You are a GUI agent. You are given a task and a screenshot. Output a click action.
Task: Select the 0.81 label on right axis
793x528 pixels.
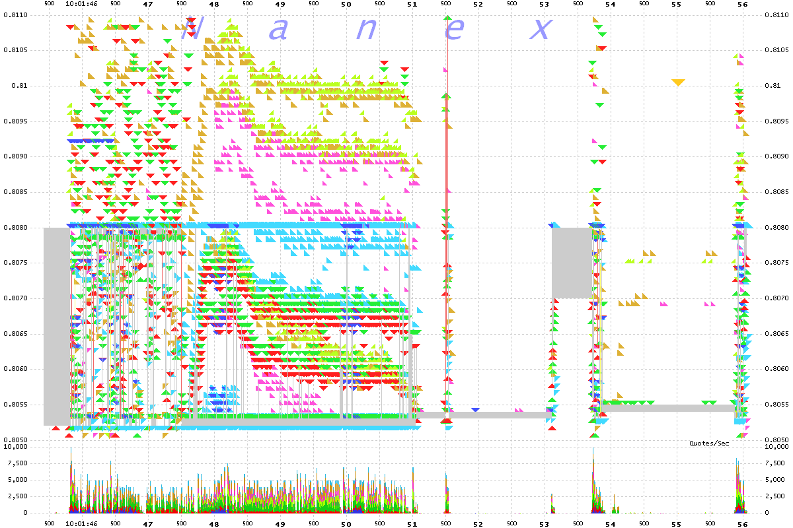tap(771, 86)
